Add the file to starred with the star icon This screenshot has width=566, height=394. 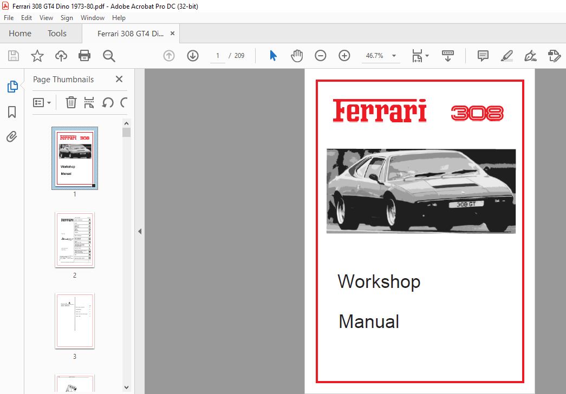click(37, 56)
